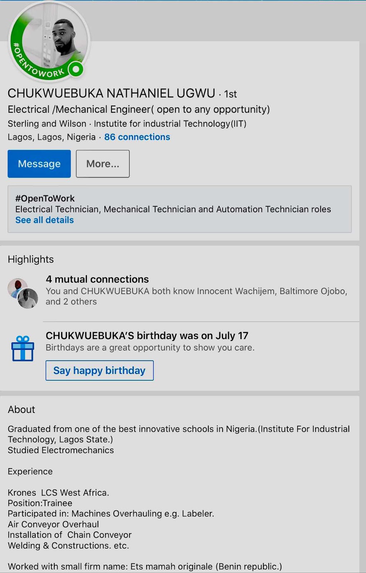Open the 86 connections link

(137, 137)
